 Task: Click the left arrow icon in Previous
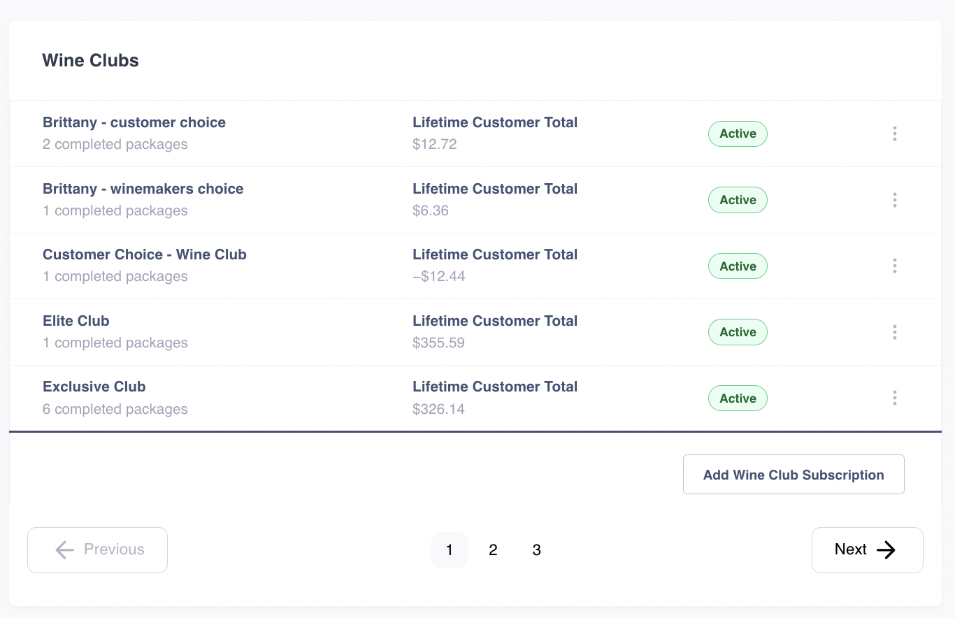coord(65,549)
